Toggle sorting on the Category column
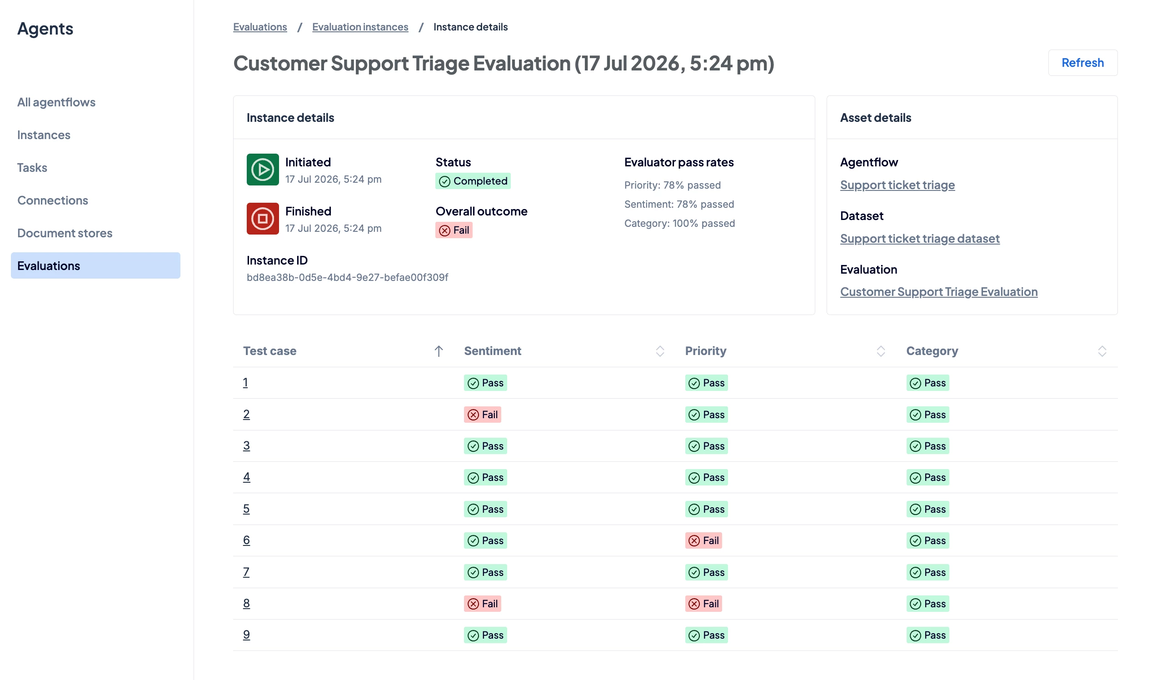 coord(1102,351)
